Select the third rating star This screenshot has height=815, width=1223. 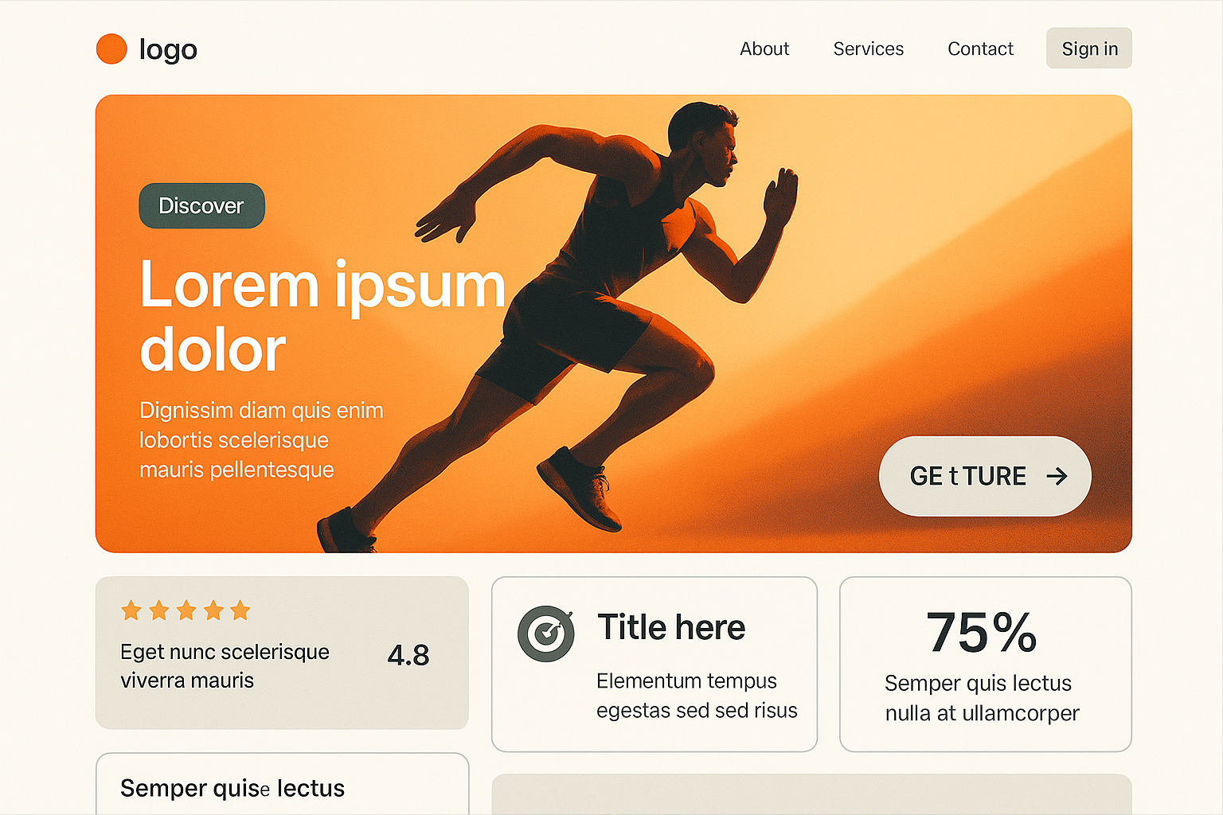tap(186, 610)
